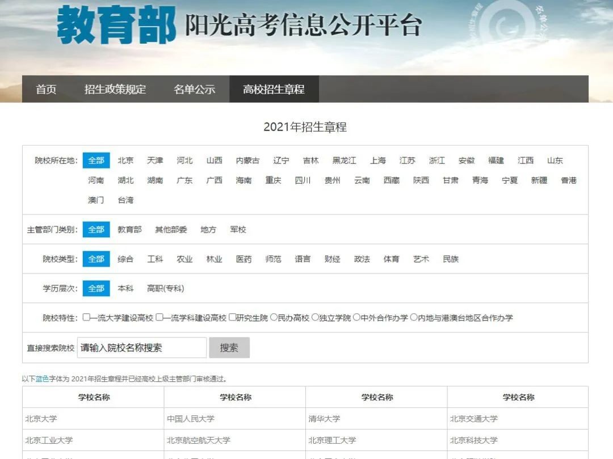Open the 招生政策规定 navigation tab

(115, 89)
